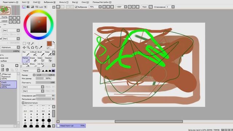Open the brush texture [Нет] dropdown
This screenshot has width=233, height=131.
33,91
